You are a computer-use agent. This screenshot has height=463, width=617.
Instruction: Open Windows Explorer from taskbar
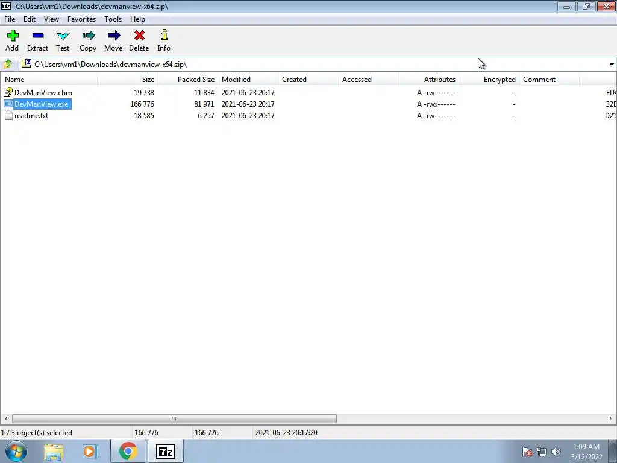[x=54, y=452]
